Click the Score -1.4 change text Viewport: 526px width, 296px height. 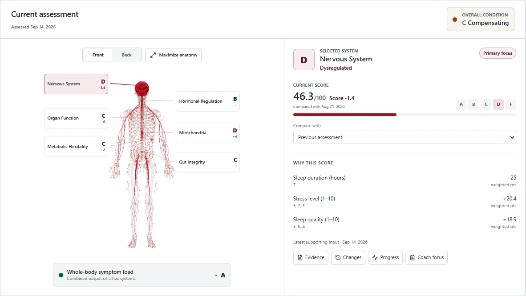[342, 98]
